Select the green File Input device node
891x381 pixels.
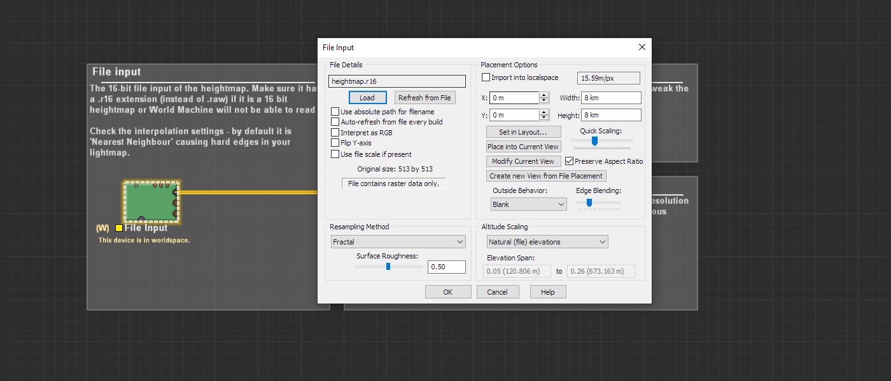[x=151, y=202]
